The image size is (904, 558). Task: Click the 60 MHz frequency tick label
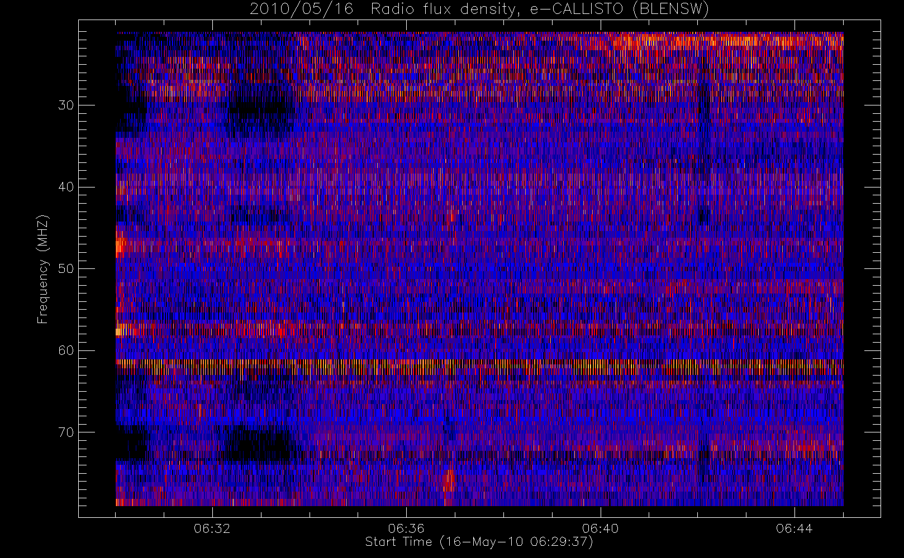pyautogui.click(x=66, y=350)
